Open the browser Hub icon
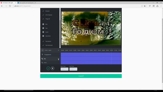Viewport: 163px width, 92px height. click(x=150, y=6)
